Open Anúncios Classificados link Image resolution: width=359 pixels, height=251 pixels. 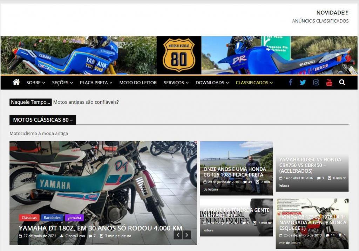(x=320, y=21)
